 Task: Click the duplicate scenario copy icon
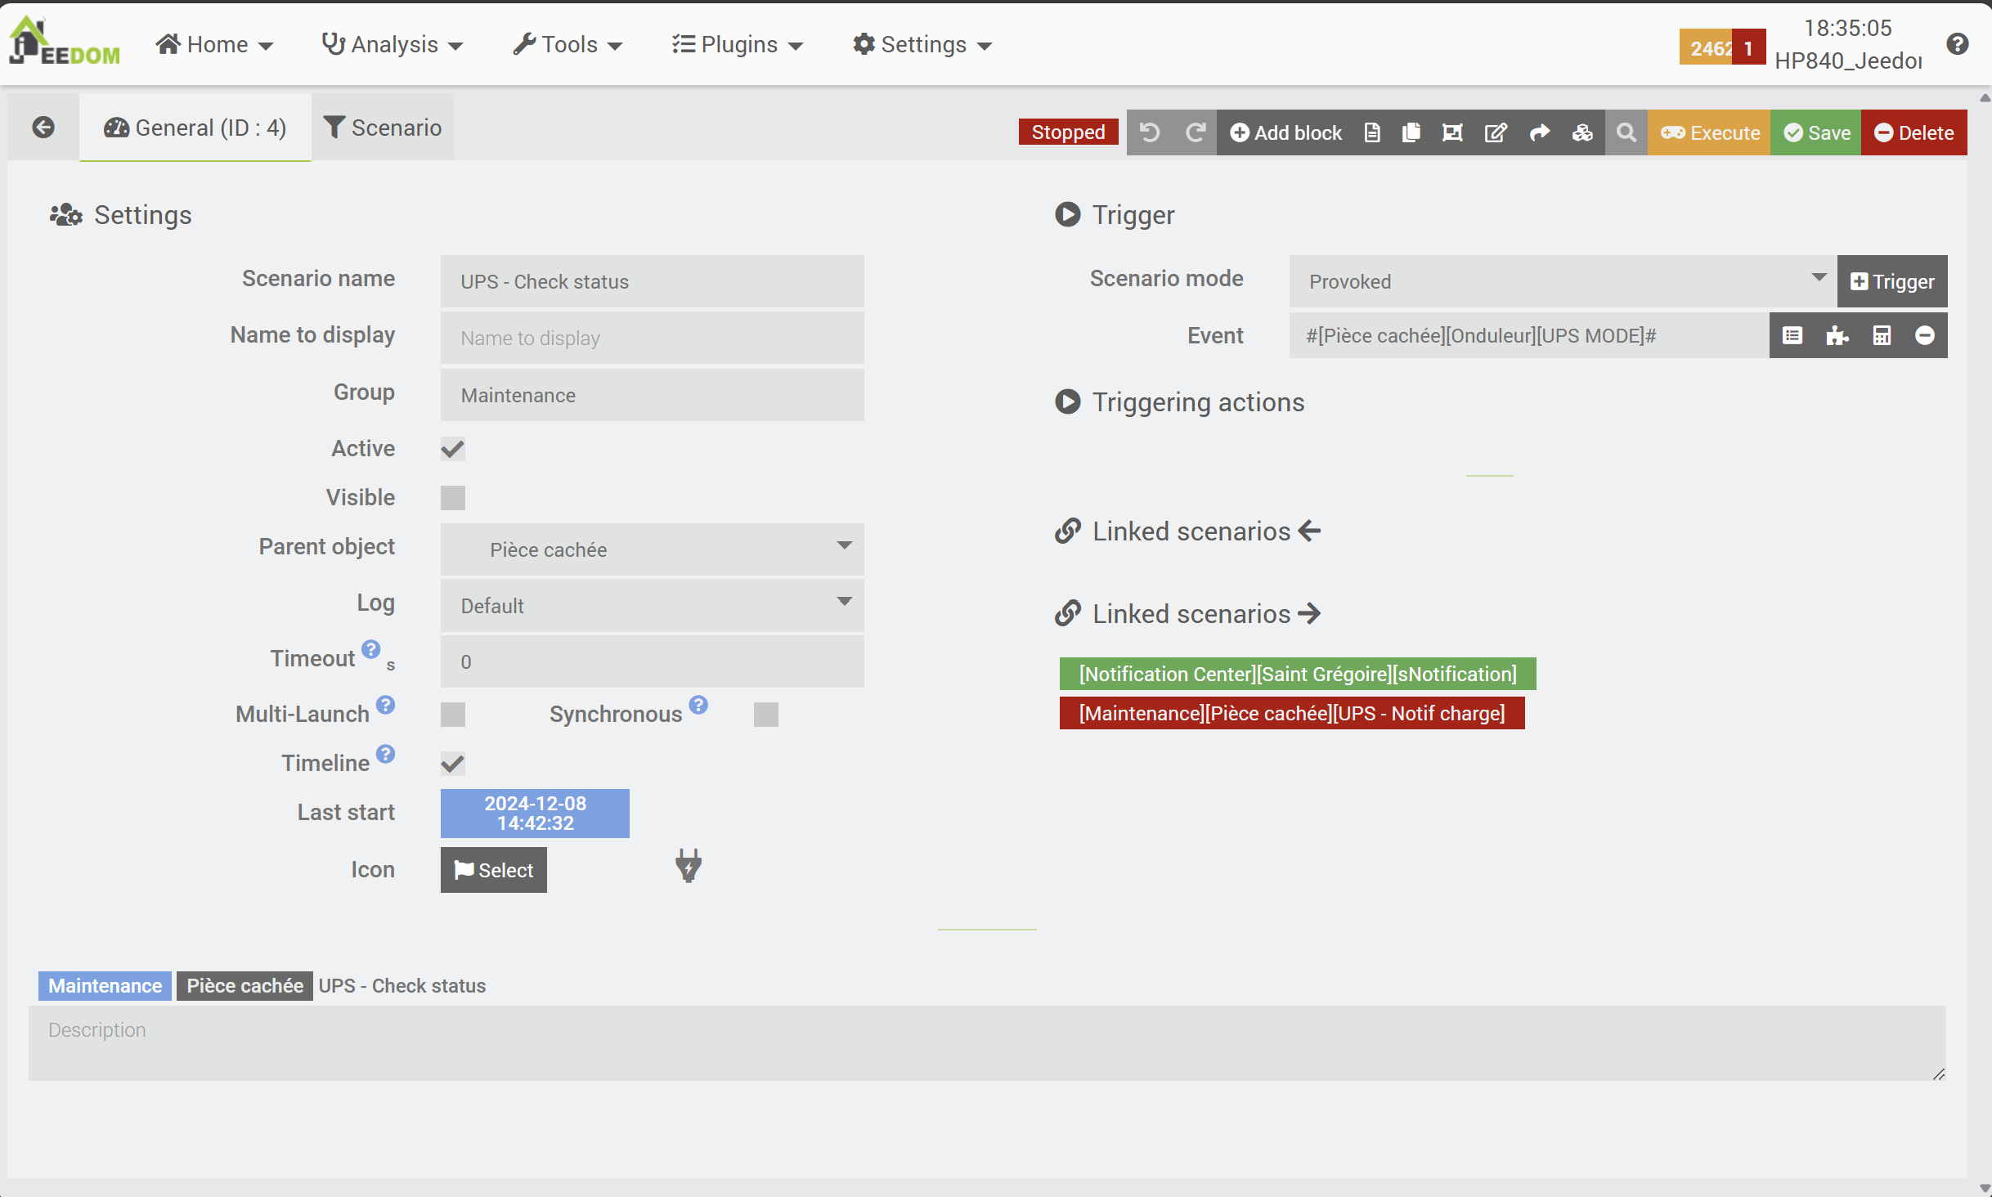pos(1411,132)
